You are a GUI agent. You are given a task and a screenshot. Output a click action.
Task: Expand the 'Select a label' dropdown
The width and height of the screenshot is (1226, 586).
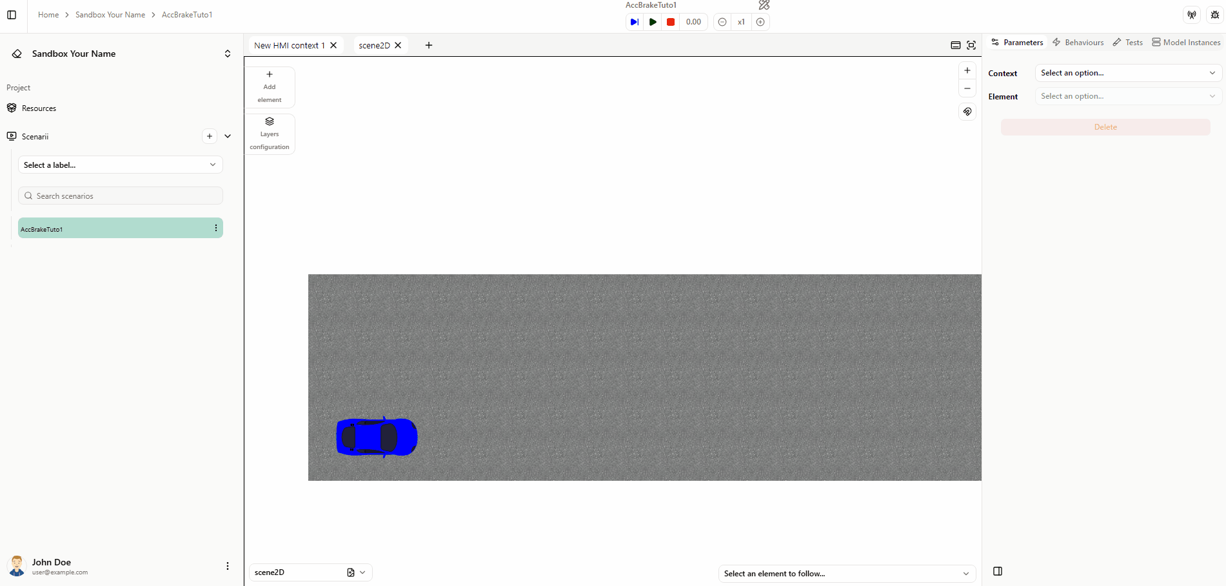(120, 165)
